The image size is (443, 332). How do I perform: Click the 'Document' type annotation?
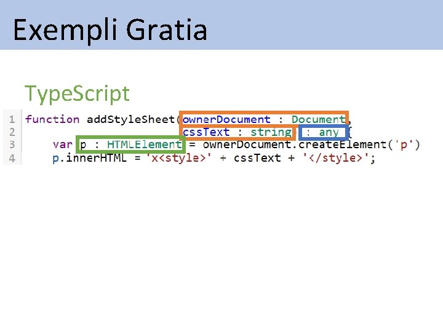[319, 119]
